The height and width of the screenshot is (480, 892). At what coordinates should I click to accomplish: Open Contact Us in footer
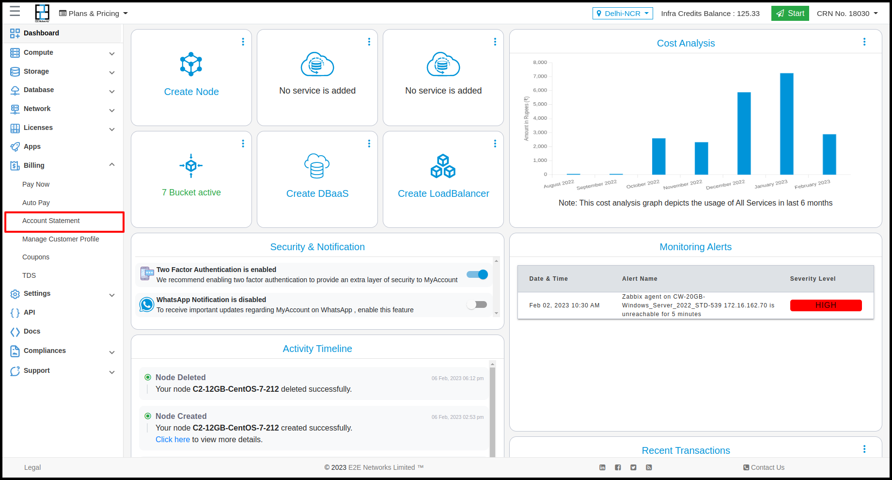coord(764,467)
